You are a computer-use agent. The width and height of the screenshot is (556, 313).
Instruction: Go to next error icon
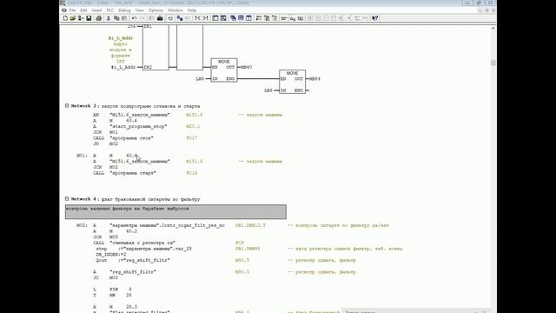point(205,18)
